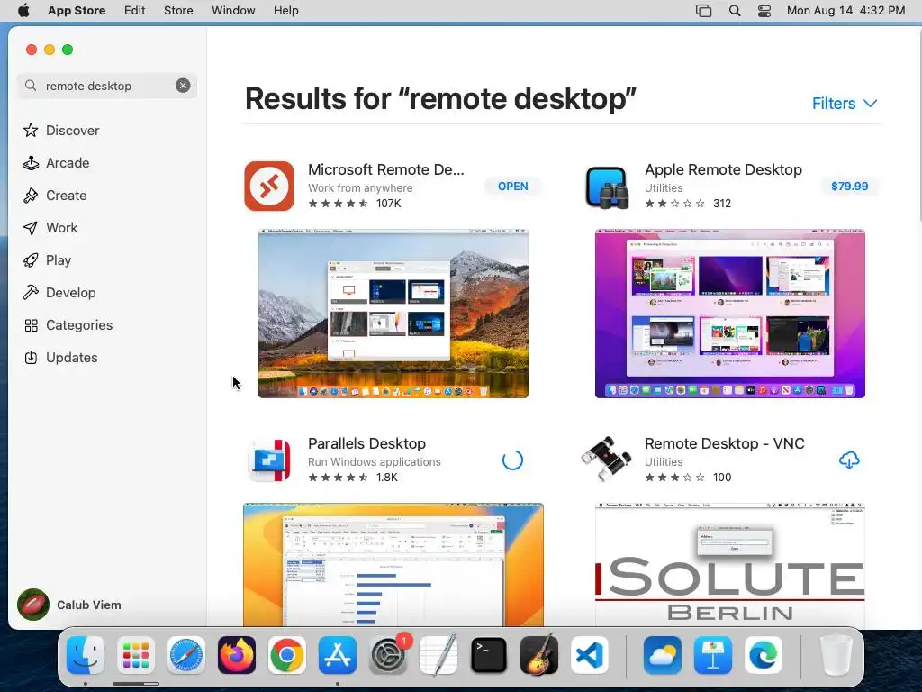
Task: View the iSolute Berlin VNC screenshot
Action: pyautogui.click(x=729, y=565)
